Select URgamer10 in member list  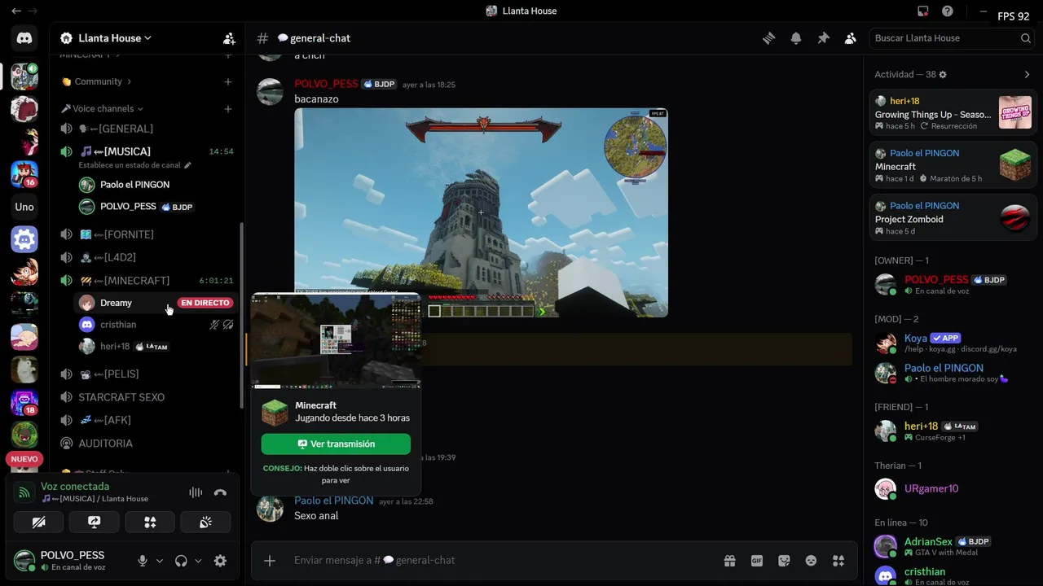point(953,488)
